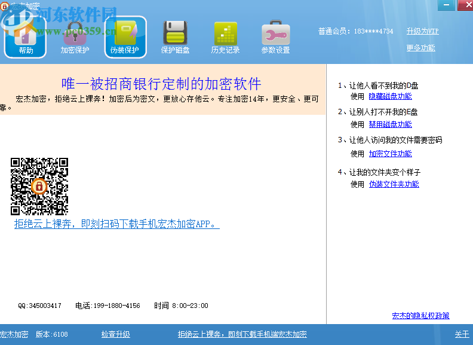Screen dimensions: 473x345
Task: Open the 隐藏磁盘功能 link
Action: click(x=390, y=96)
